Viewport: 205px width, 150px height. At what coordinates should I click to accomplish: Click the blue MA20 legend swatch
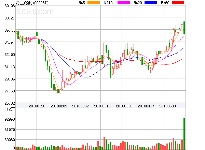tap(151, 2)
